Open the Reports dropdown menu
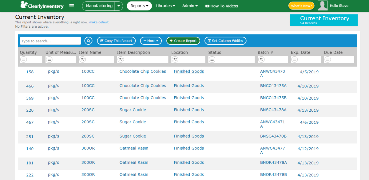This screenshot has height=180, width=369. click(139, 6)
